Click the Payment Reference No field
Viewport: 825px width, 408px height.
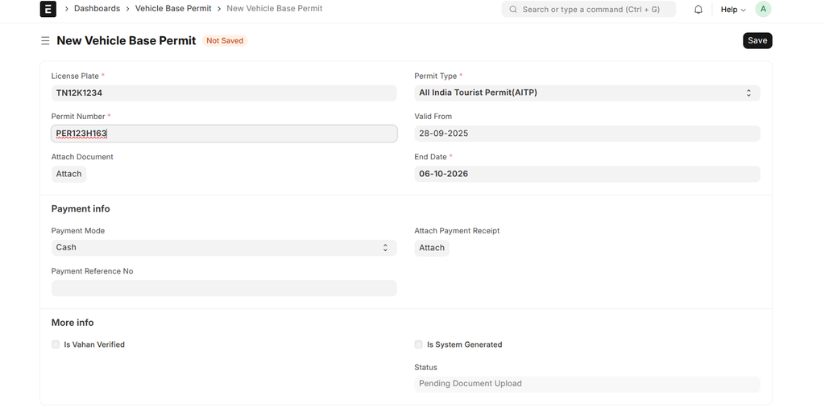tap(223, 288)
